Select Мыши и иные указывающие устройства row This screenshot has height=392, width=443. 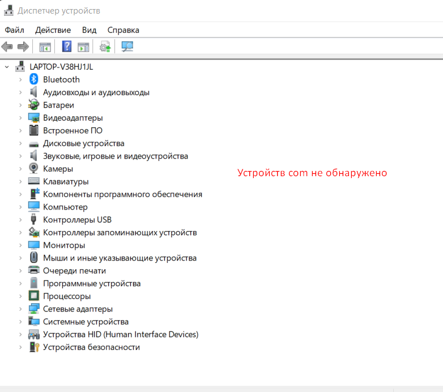click(x=120, y=258)
